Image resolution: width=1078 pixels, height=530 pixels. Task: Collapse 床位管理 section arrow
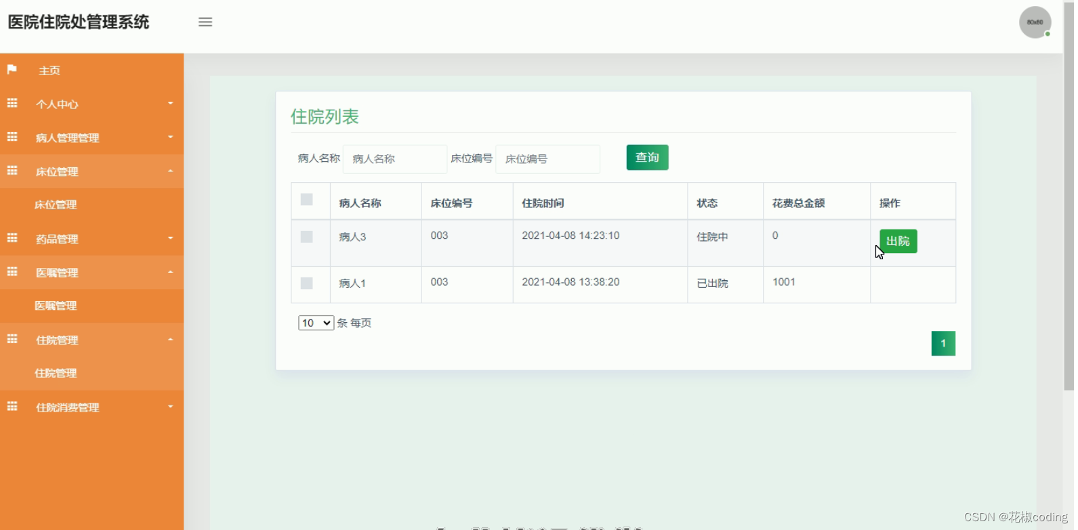pyautogui.click(x=171, y=171)
